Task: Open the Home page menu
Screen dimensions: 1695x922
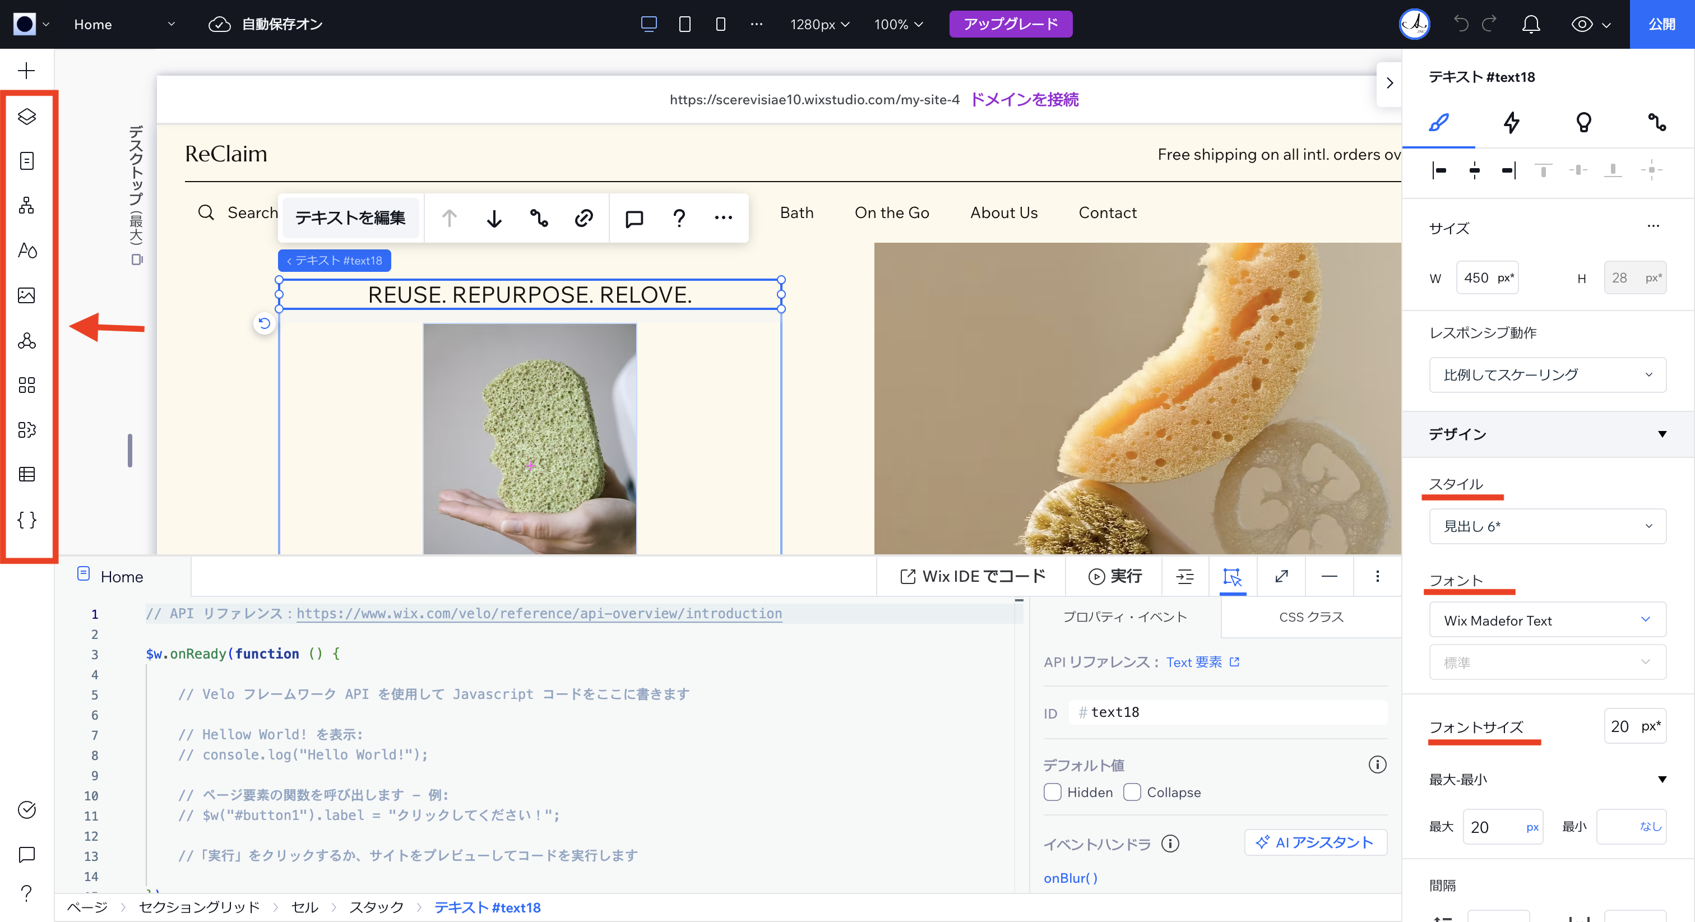Action: tap(125, 24)
